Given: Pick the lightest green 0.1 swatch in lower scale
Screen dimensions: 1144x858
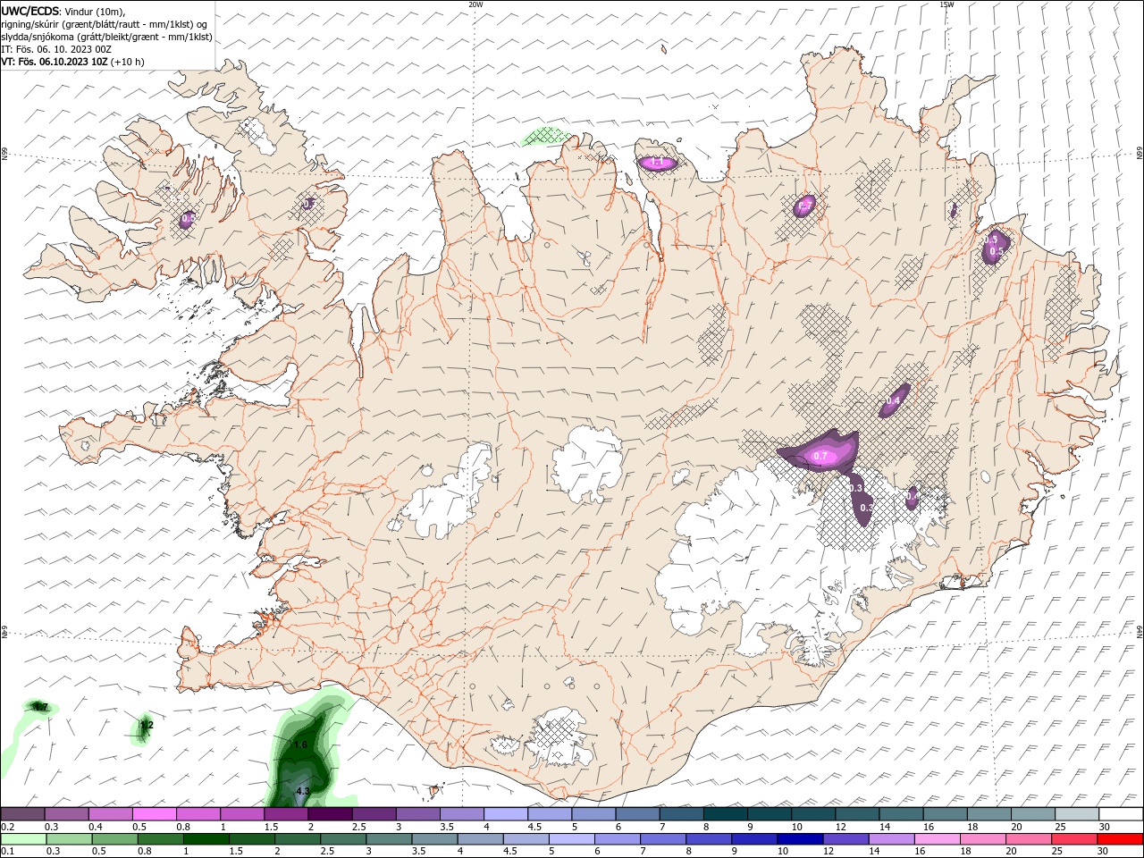Looking at the screenshot, I should point(23,839).
